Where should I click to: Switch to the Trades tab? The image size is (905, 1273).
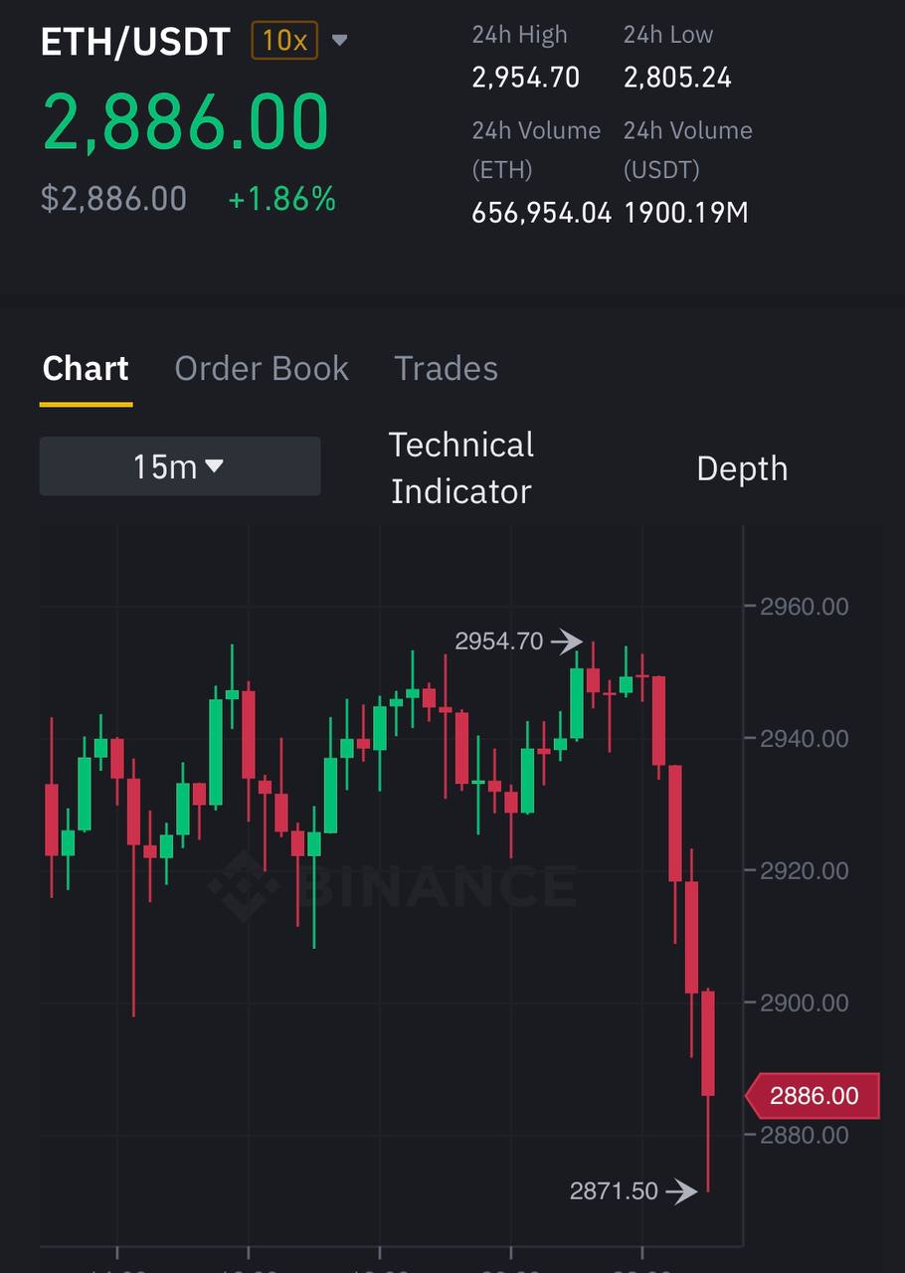click(x=446, y=368)
